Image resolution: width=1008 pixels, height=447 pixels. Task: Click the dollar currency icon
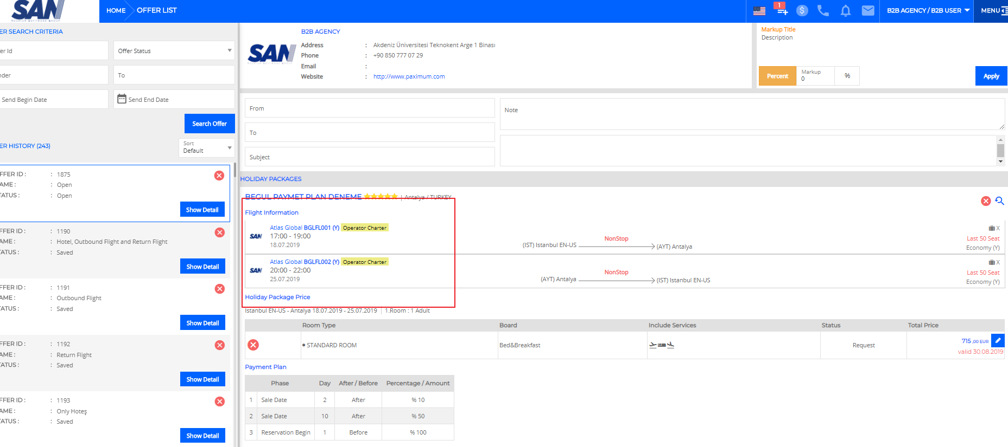tap(802, 11)
